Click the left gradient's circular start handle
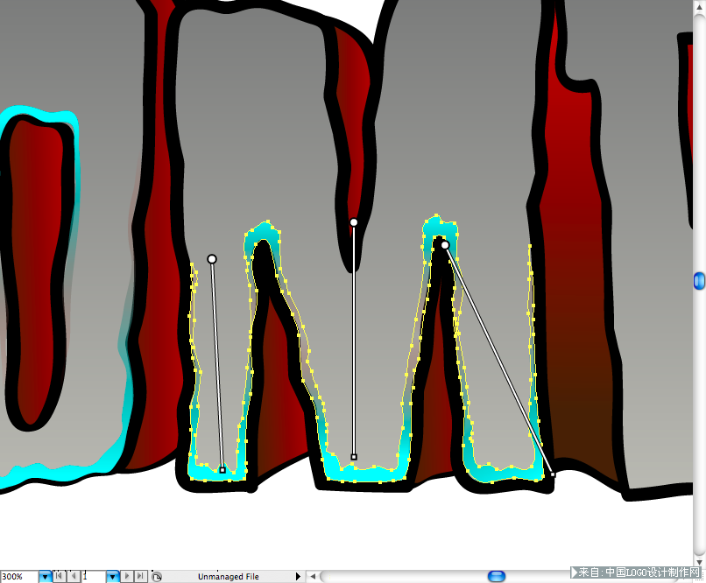 point(212,259)
